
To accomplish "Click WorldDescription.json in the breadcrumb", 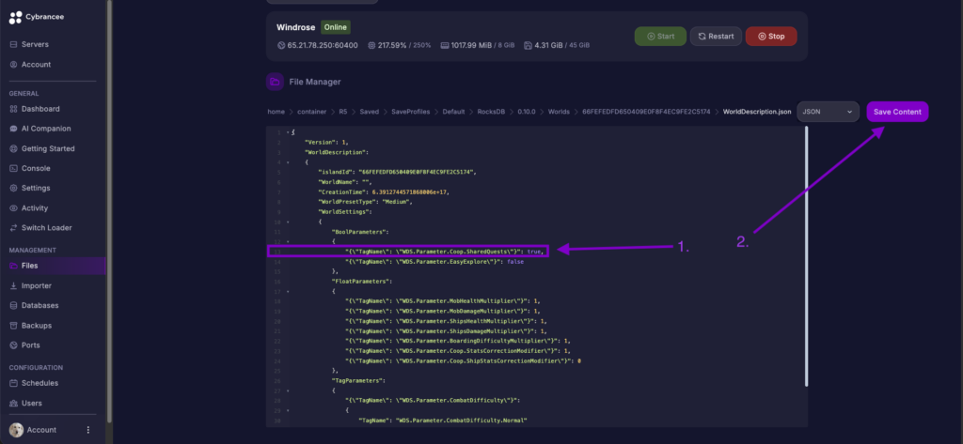I will (757, 112).
